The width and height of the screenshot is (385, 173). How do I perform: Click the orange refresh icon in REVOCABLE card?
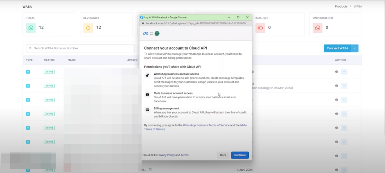point(88,28)
